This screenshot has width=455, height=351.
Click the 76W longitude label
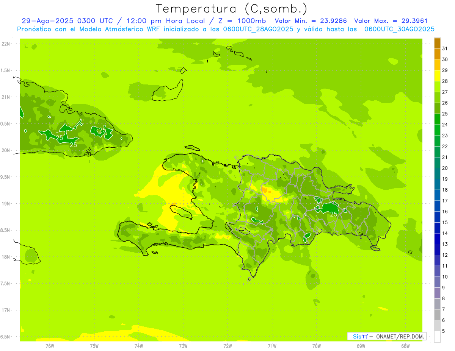coord(50,346)
